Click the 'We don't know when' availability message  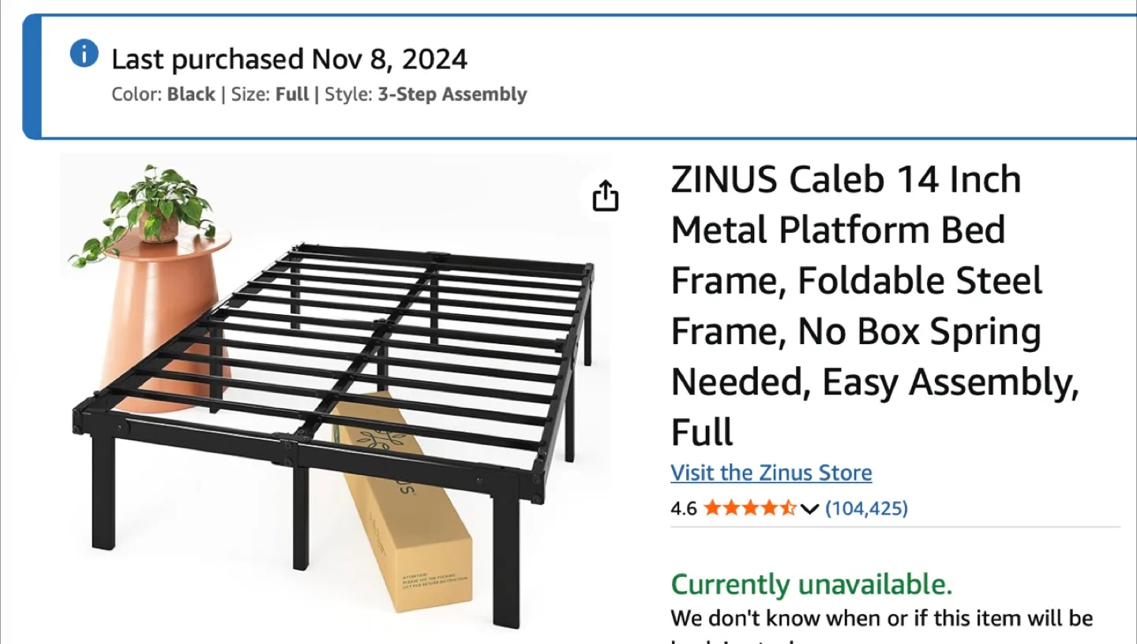(881, 618)
